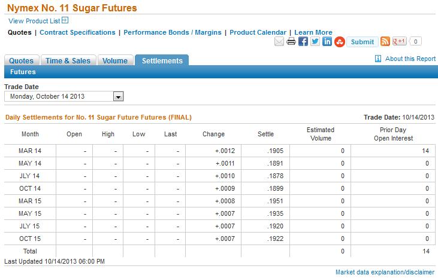Screen dimensions: 438x278
Task: Click the Google +1 count bubble
Action: point(415,41)
